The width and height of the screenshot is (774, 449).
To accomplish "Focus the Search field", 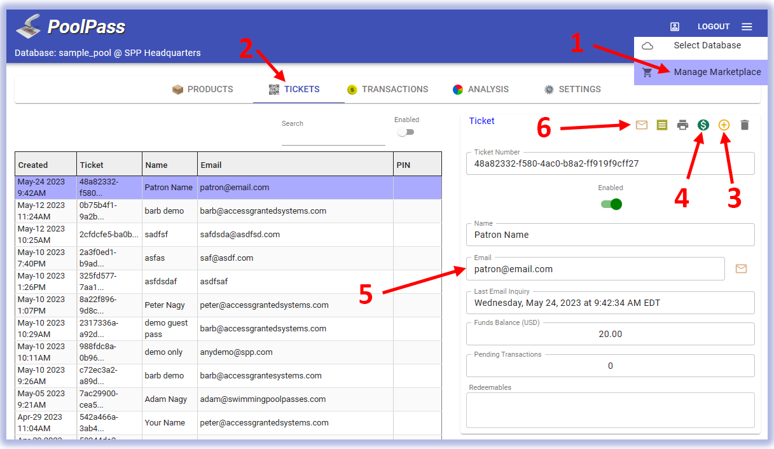I will click(x=333, y=135).
